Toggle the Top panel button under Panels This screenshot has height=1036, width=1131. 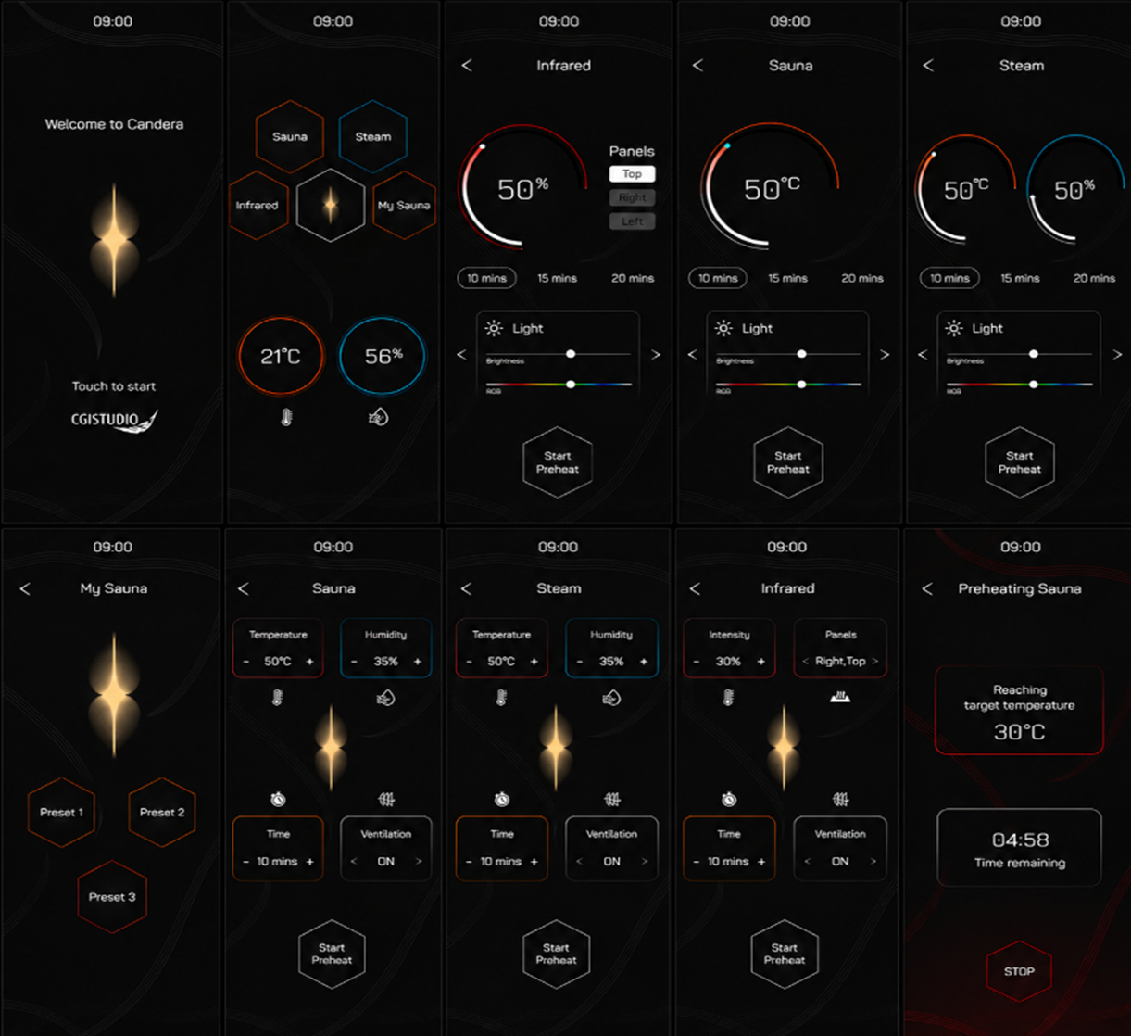tap(632, 173)
